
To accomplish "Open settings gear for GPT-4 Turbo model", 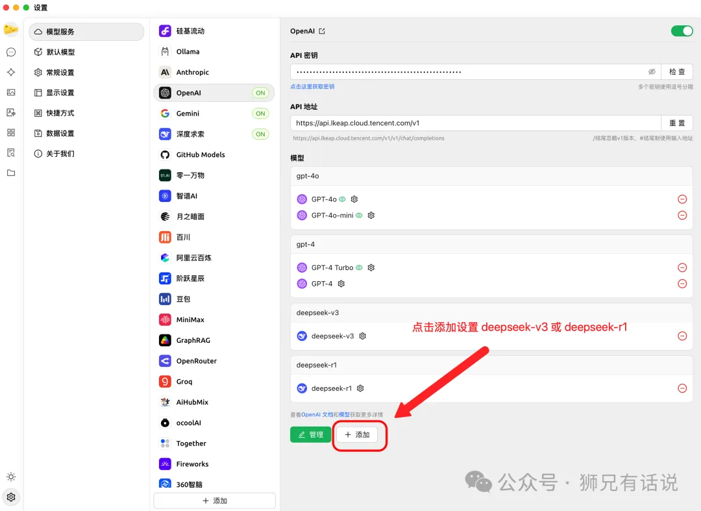I will click(371, 268).
